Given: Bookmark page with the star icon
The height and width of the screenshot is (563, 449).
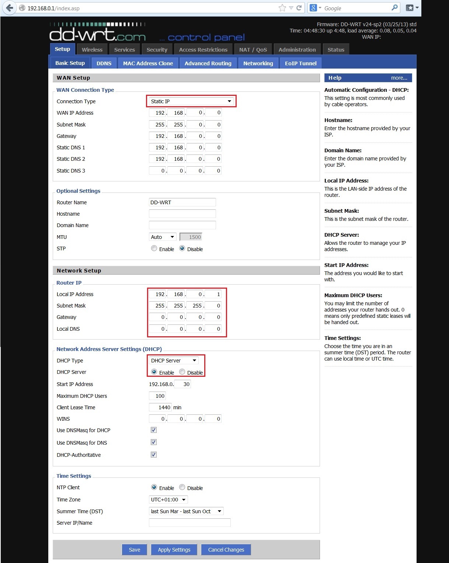Looking at the screenshot, I should tap(282, 8).
